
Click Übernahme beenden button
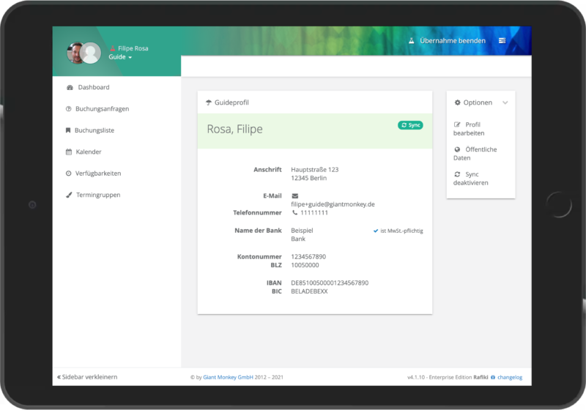click(x=447, y=41)
